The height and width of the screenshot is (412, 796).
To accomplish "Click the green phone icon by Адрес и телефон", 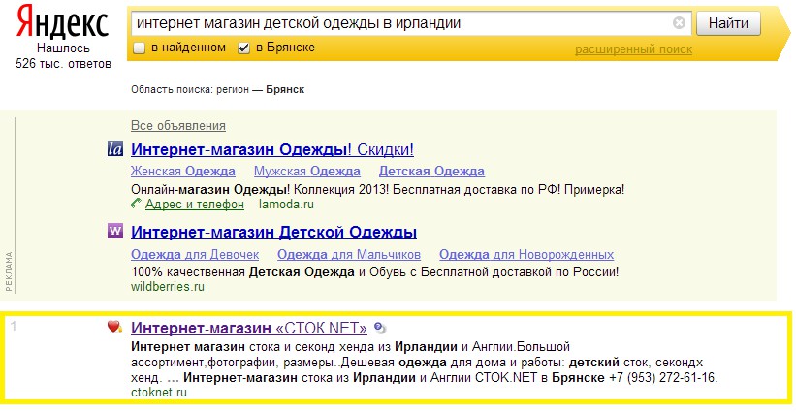I will 136,204.
